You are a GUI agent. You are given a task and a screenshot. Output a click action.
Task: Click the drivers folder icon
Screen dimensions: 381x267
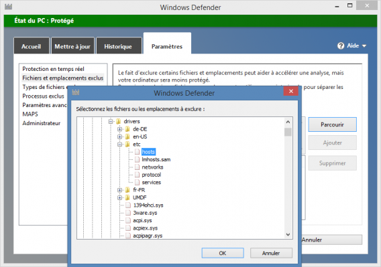coord(118,121)
